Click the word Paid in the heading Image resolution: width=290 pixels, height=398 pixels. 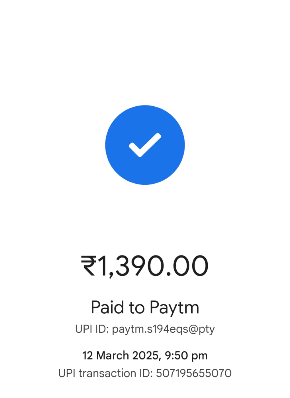point(107,307)
